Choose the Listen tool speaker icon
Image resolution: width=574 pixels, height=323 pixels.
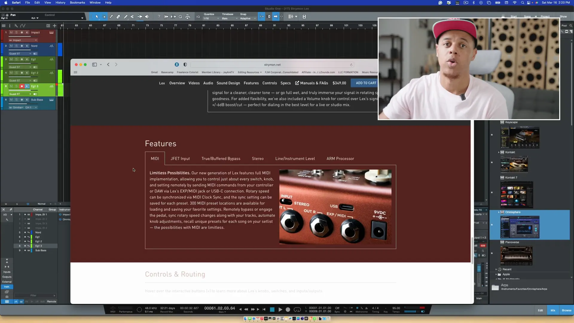point(147,17)
